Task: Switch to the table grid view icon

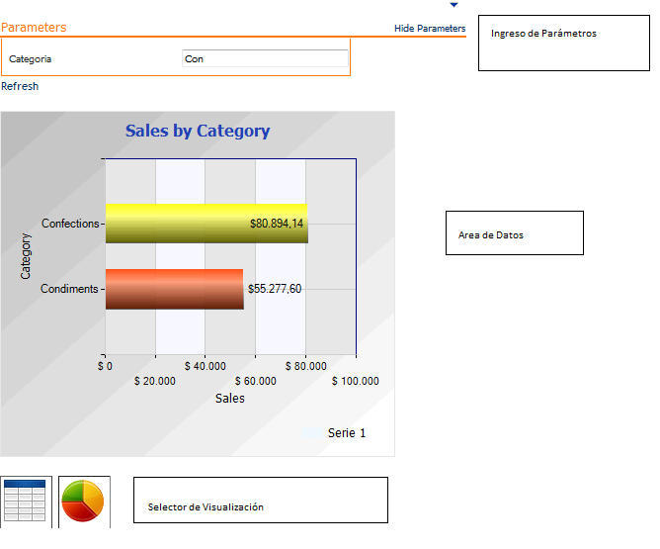Action: 26,503
